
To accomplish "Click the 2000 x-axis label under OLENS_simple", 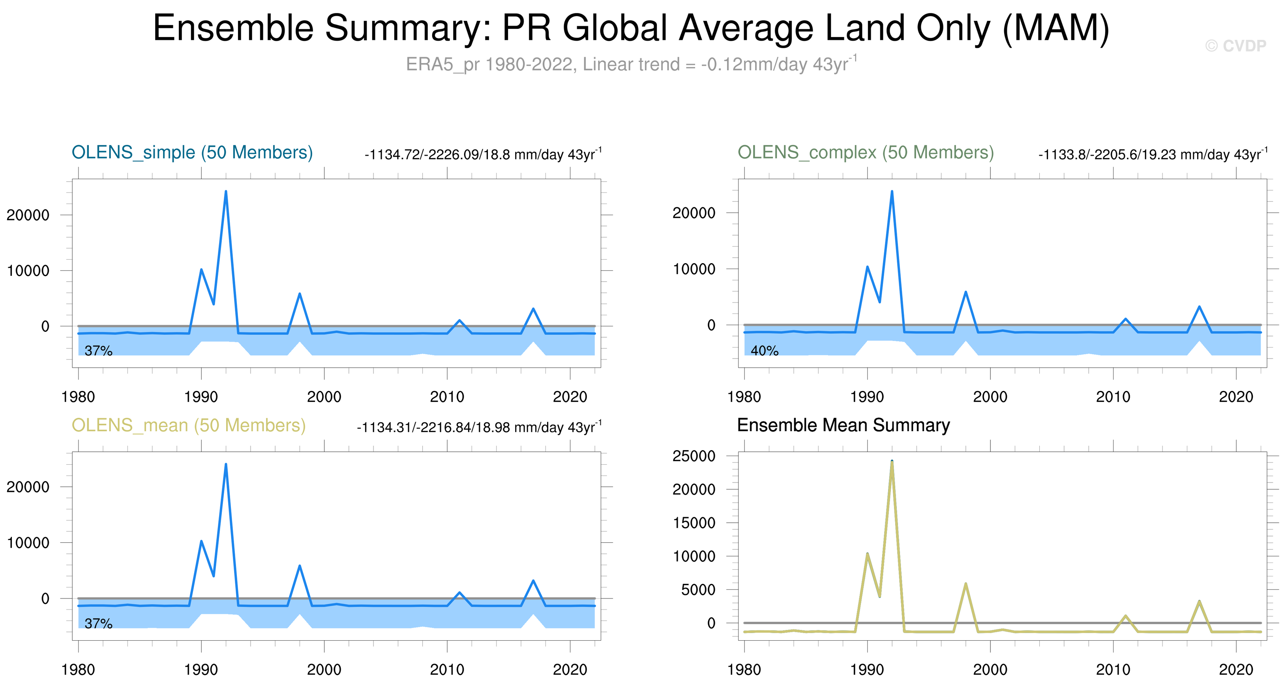I will tap(324, 397).
